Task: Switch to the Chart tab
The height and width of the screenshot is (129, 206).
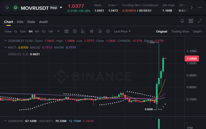Action: point(9,22)
